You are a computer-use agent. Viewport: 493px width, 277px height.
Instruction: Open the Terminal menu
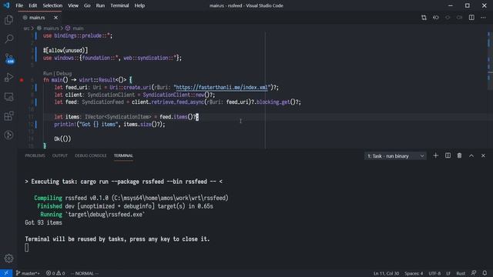(x=119, y=5)
